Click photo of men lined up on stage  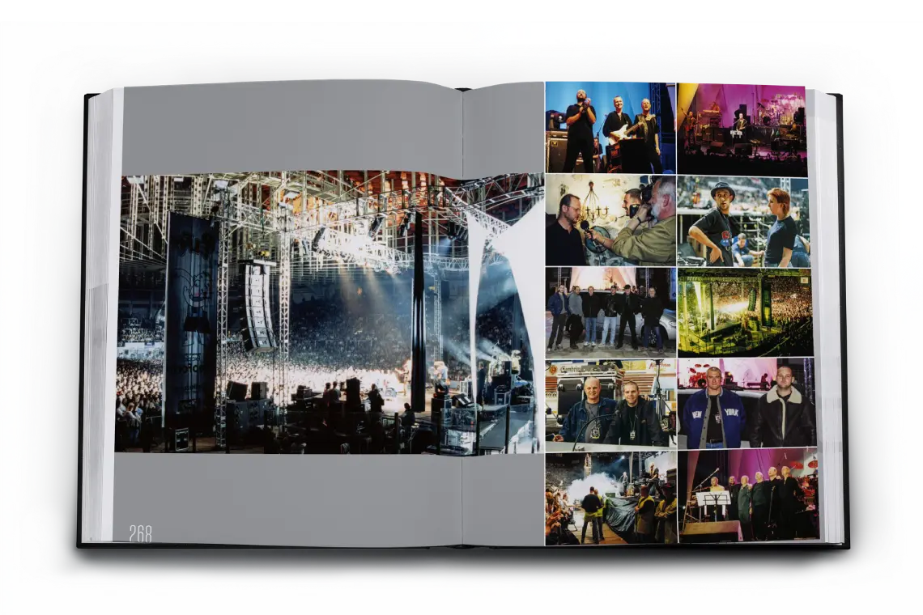point(747,494)
